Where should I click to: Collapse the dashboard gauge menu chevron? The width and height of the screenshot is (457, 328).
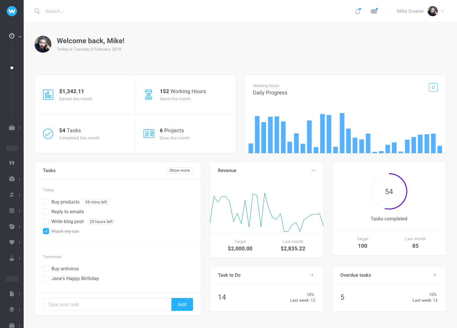[x=20, y=36]
